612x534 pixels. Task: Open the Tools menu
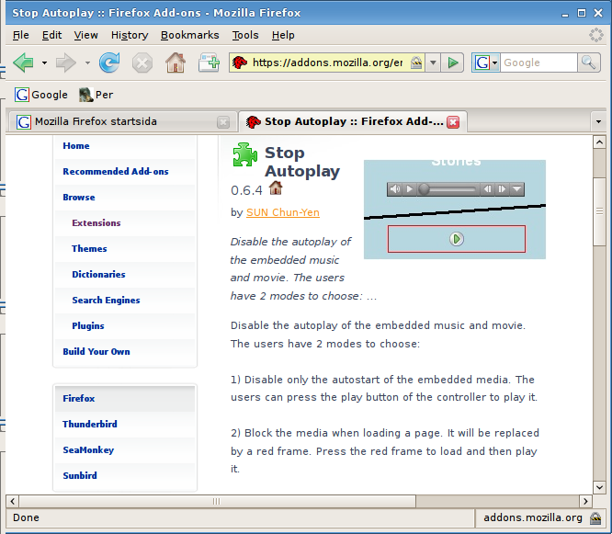(x=245, y=35)
